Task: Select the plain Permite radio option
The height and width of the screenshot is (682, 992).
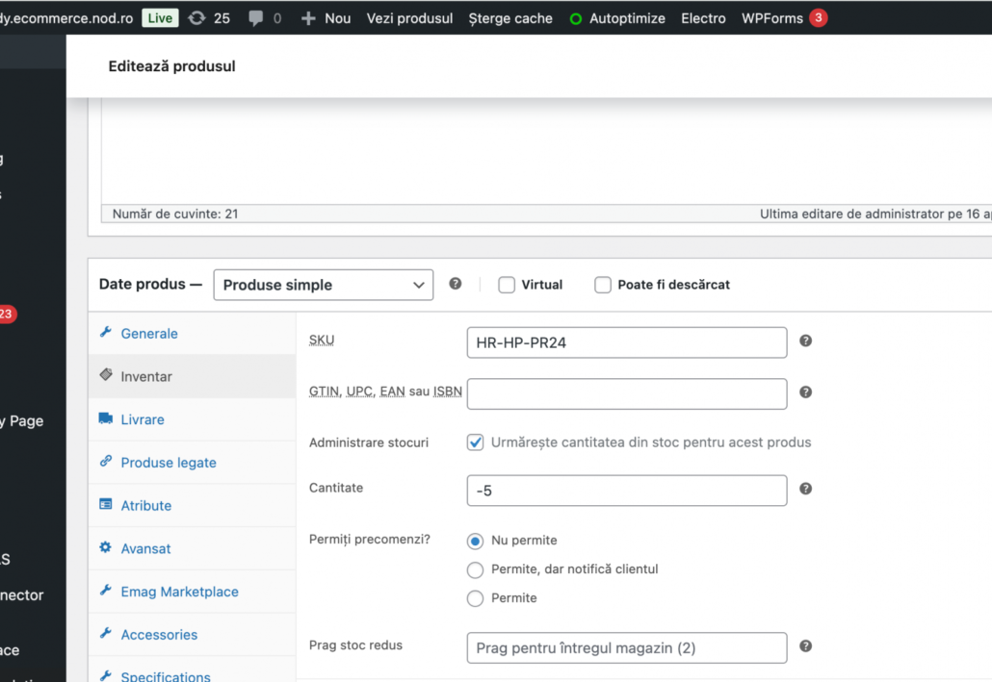Action: pos(475,598)
